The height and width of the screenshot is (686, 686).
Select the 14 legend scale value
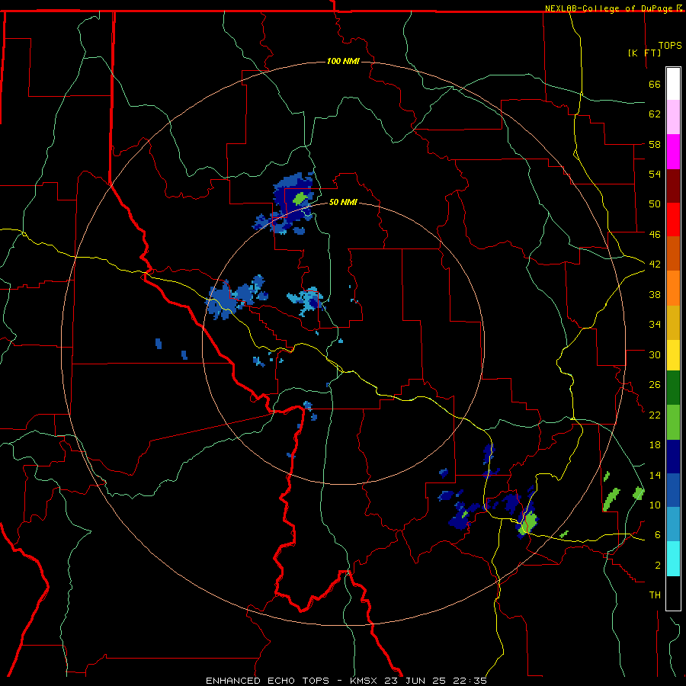pyautogui.click(x=655, y=475)
